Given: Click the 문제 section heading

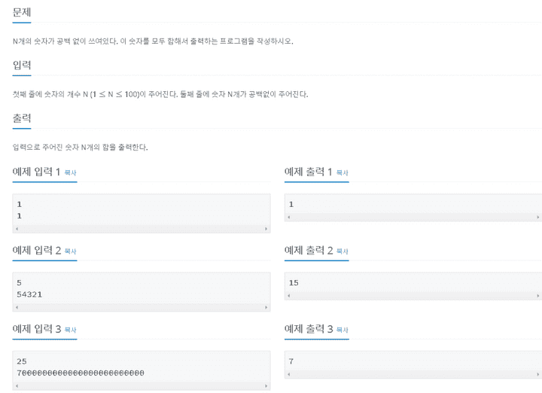Looking at the screenshot, I should tap(22, 13).
